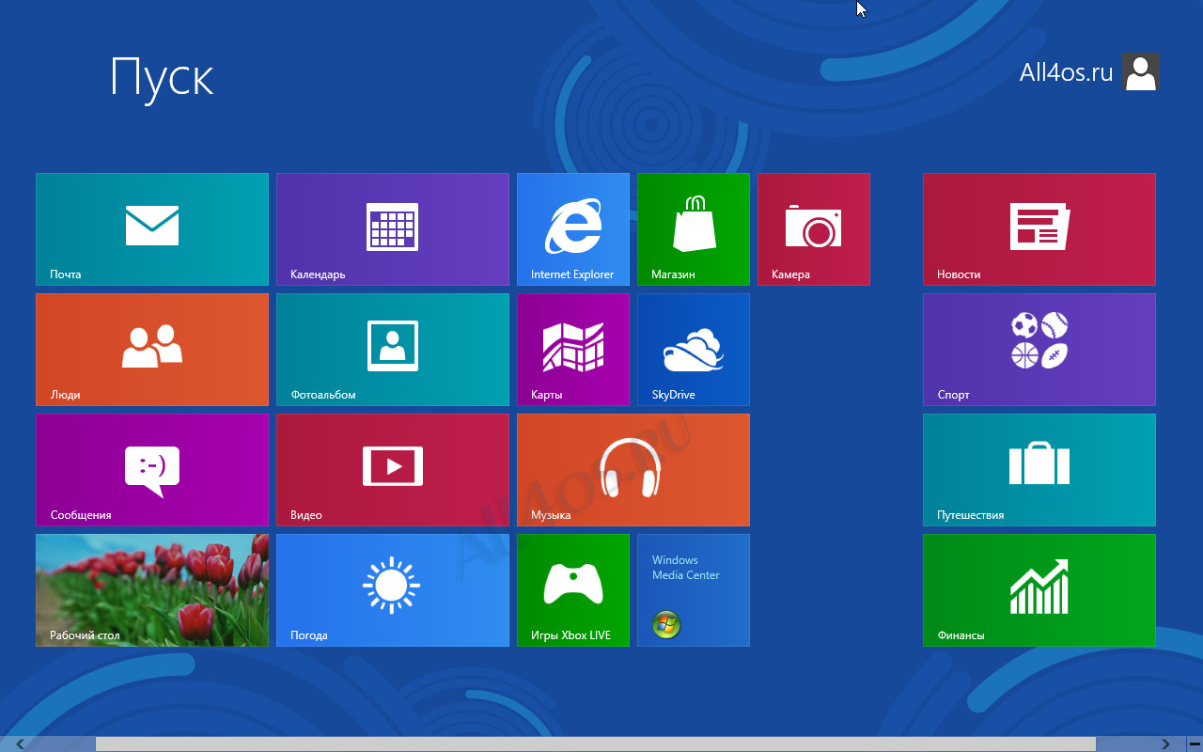Open the Календарь calendar tile
The width and height of the screenshot is (1203, 752).
tap(393, 229)
